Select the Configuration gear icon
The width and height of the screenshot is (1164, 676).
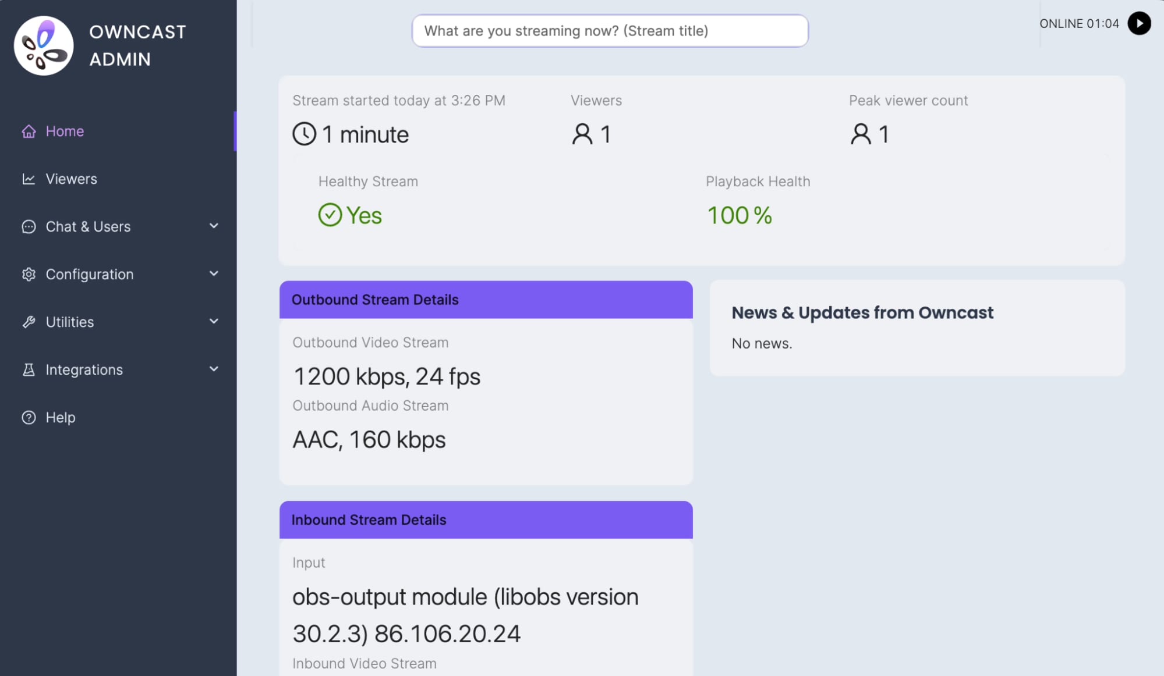click(x=29, y=274)
